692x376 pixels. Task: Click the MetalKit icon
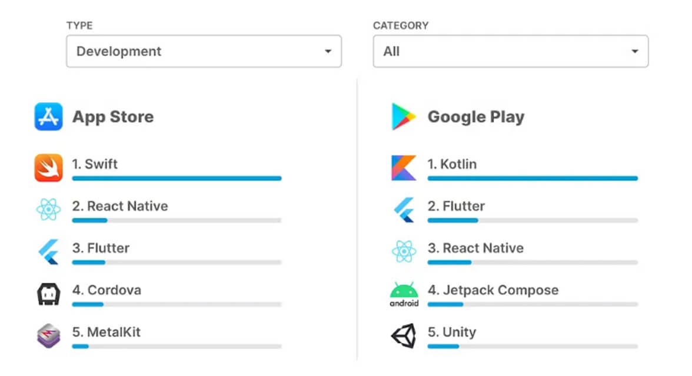pyautogui.click(x=48, y=336)
